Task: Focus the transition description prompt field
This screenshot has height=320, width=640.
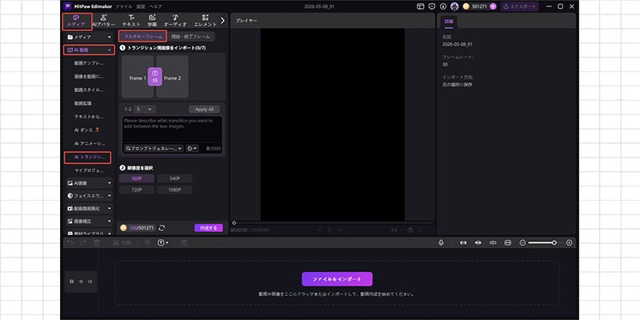Action: [172, 130]
